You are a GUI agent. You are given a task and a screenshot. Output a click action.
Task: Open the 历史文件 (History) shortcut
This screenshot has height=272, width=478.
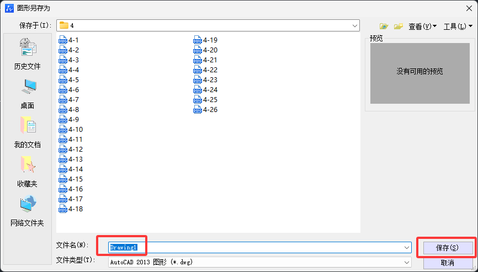[x=28, y=54]
